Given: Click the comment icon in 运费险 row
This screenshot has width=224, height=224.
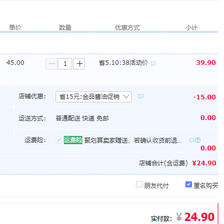Looking at the screenshot, I should (x=192, y=140).
